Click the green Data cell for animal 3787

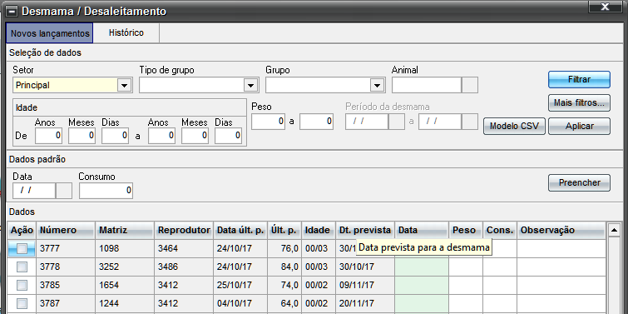422,303
